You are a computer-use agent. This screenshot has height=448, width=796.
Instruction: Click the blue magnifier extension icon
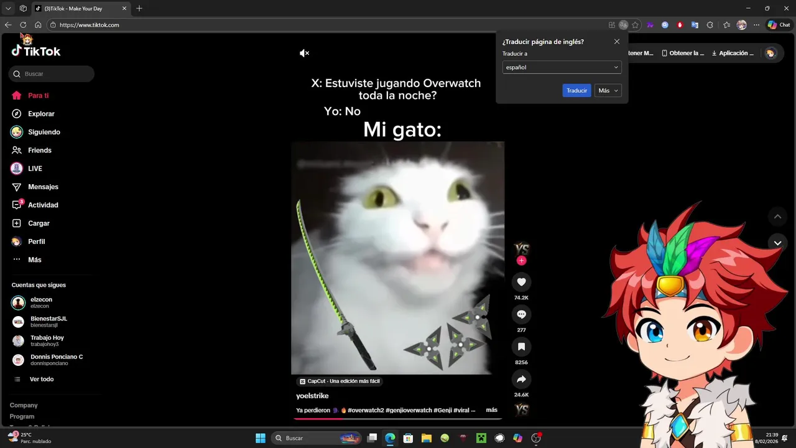(665, 25)
